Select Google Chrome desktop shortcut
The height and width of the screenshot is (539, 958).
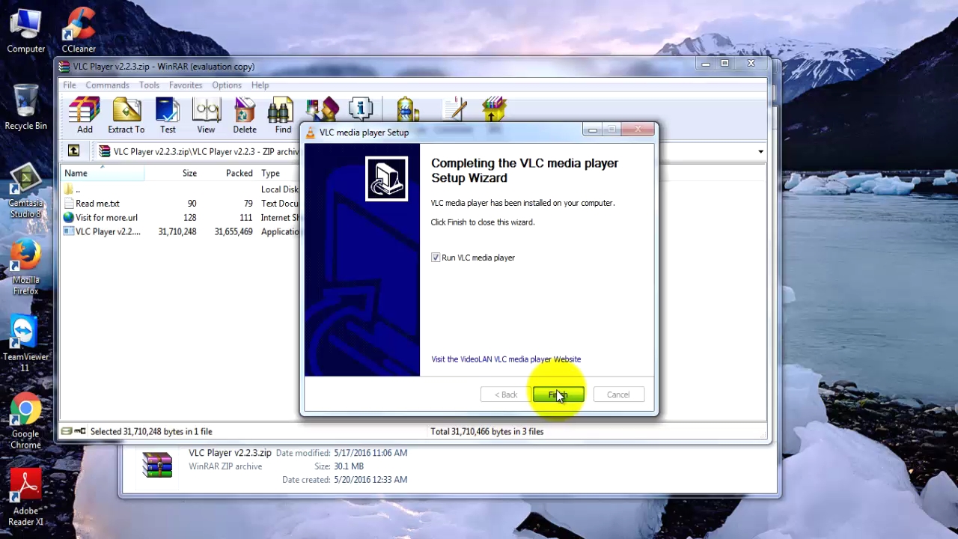pos(25,421)
